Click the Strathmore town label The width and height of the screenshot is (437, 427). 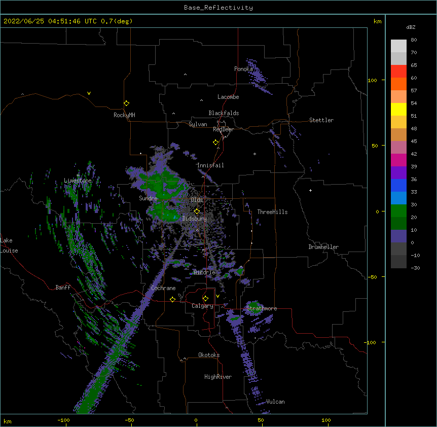pyautogui.click(x=262, y=308)
